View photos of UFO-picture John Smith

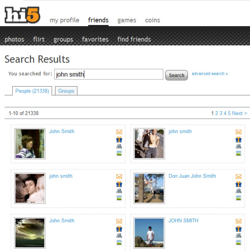point(119,243)
